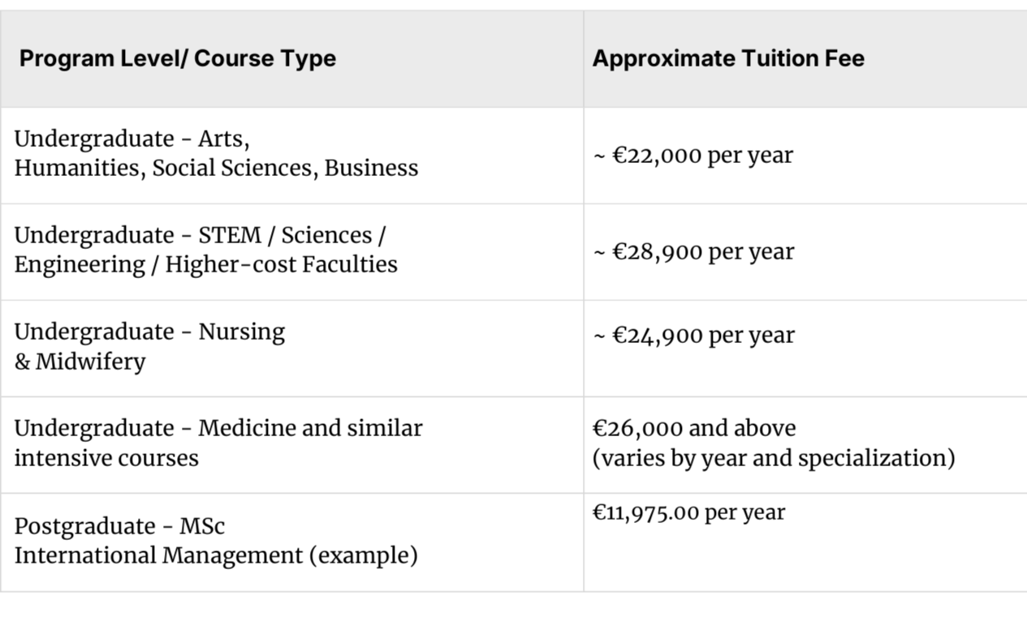The width and height of the screenshot is (1027, 625).
Task: Click '(varies by year and specialization)' note
Action: [773, 457]
